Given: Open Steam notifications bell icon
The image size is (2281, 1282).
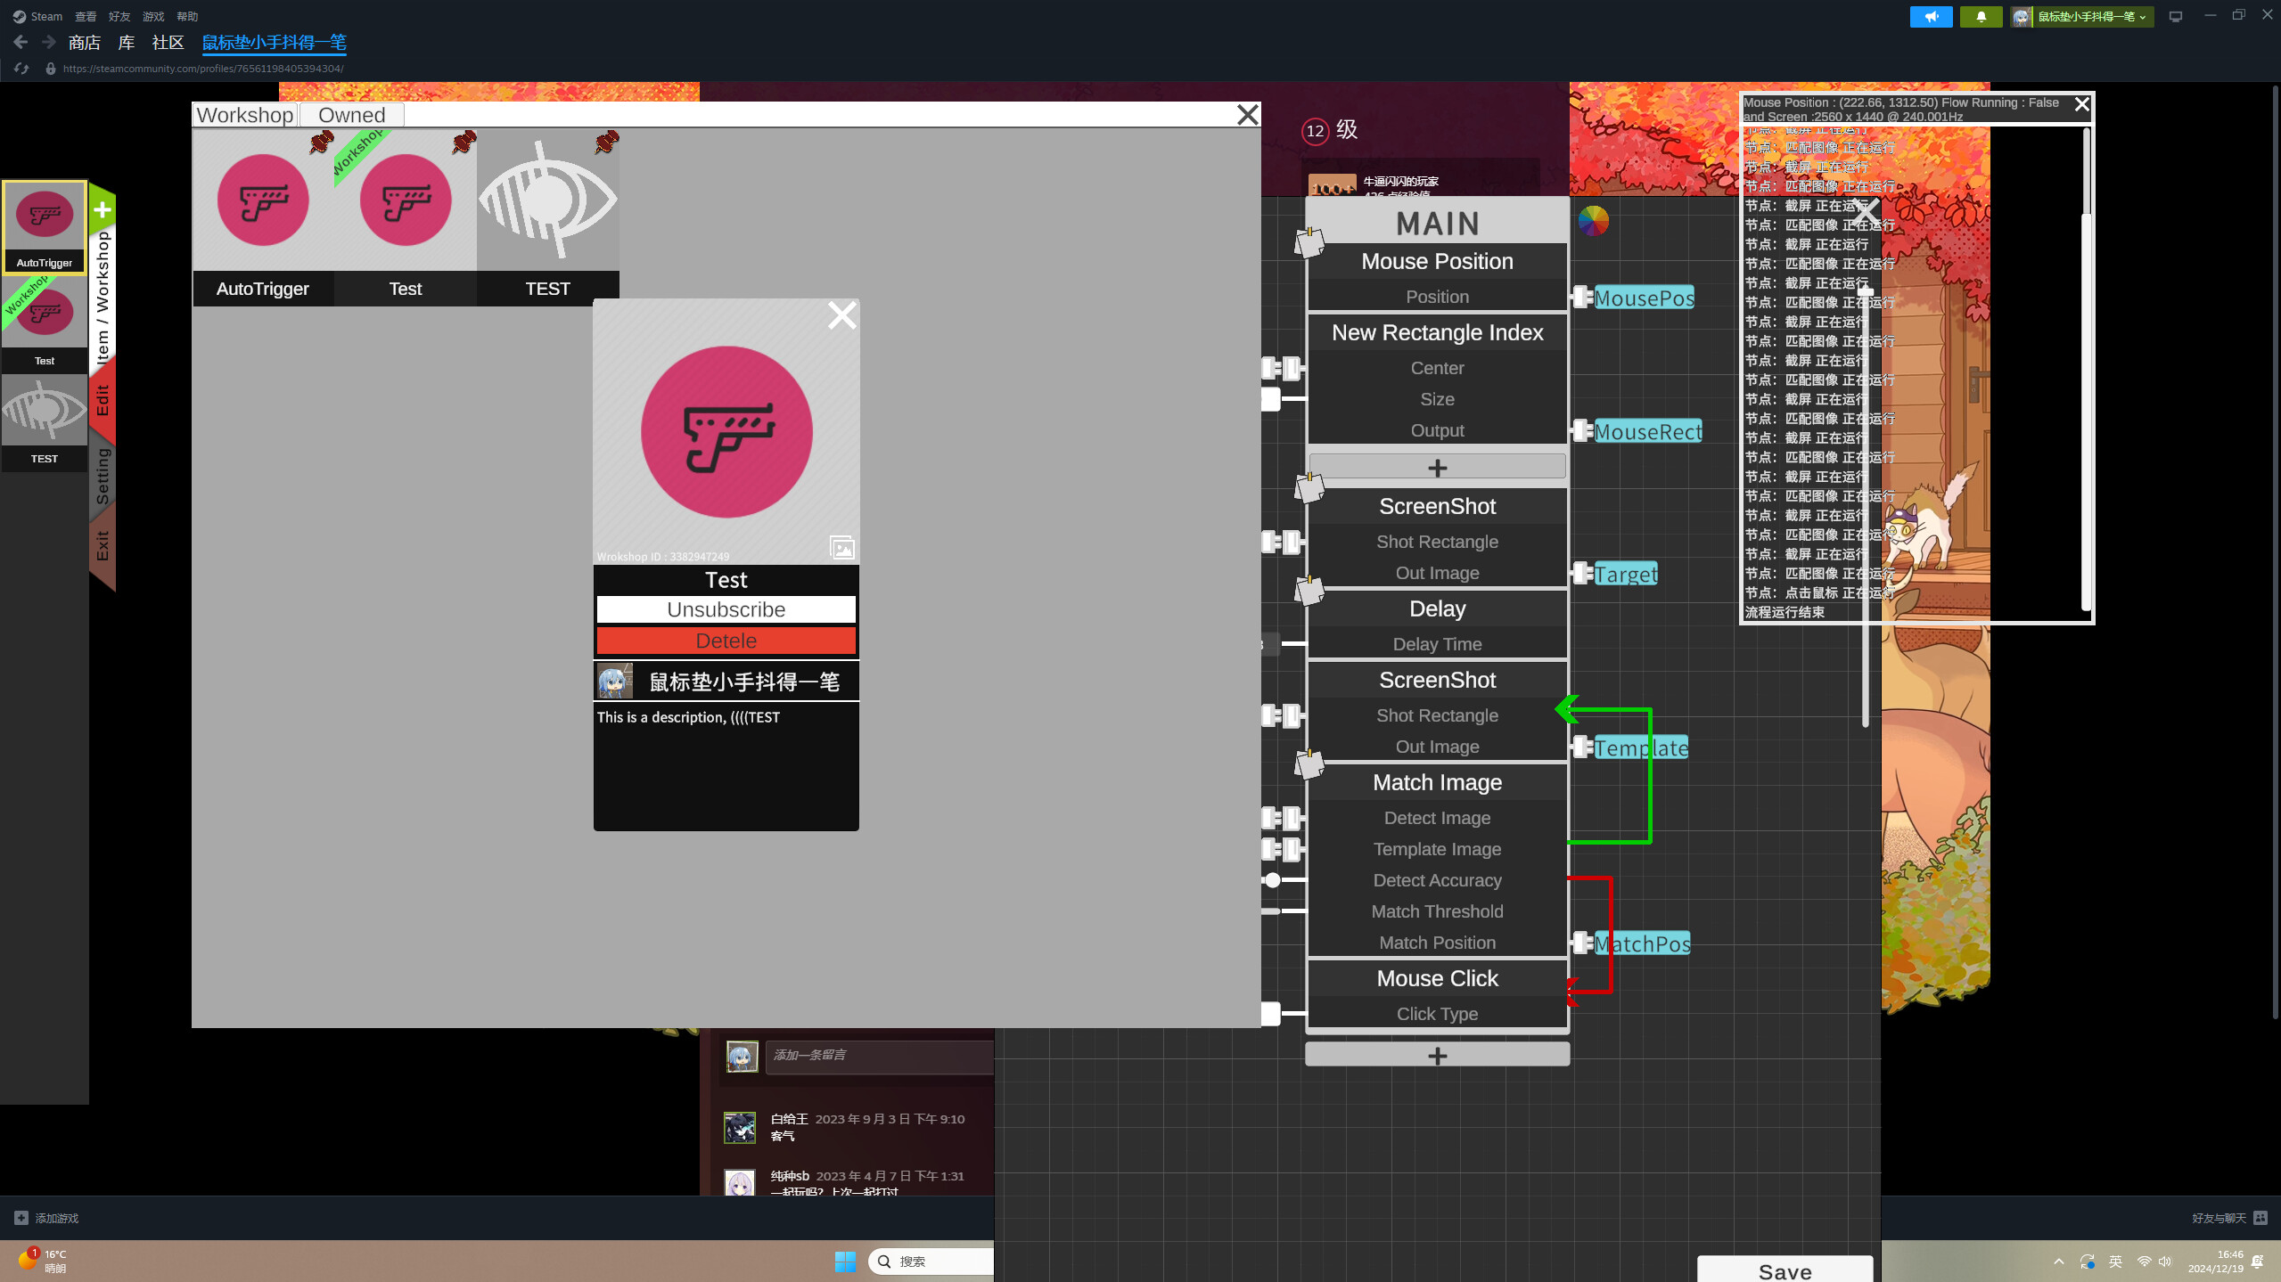Looking at the screenshot, I should click(x=1980, y=16).
